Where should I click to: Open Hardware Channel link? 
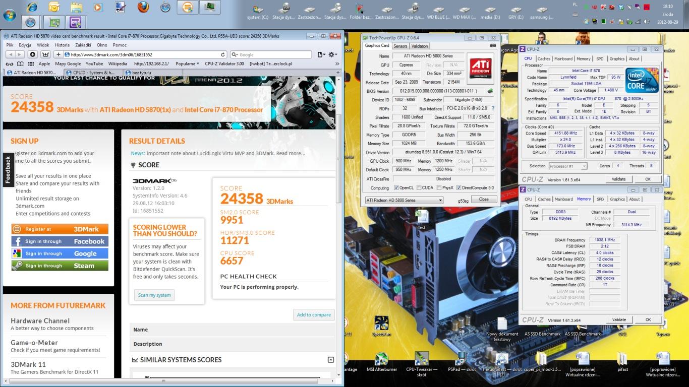[40, 321]
